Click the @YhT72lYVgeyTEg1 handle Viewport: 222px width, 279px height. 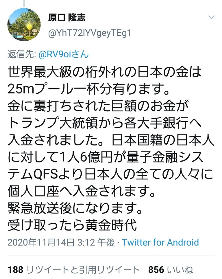tap(90, 33)
